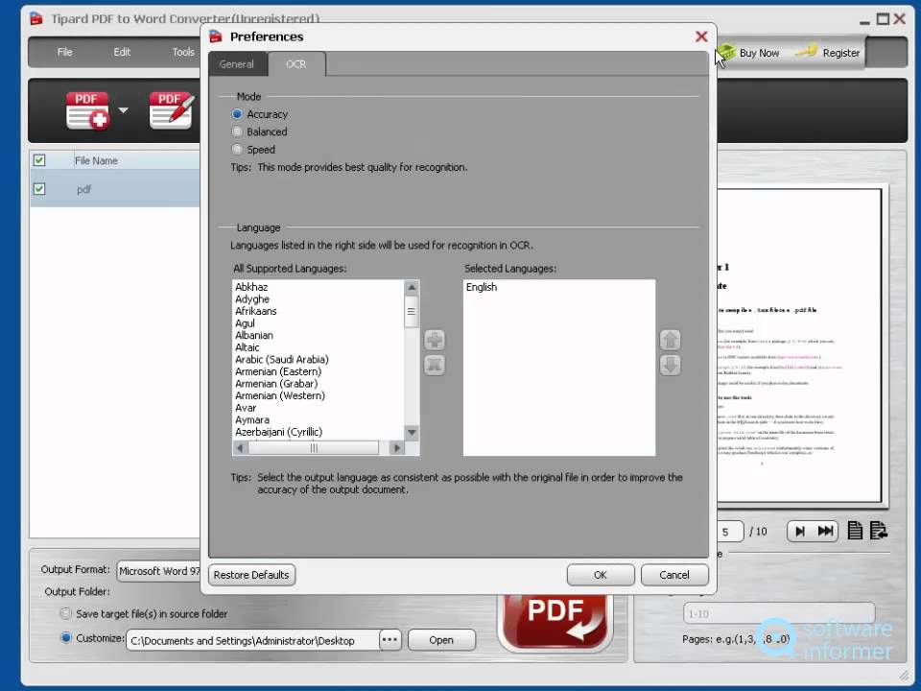The height and width of the screenshot is (691, 921).
Task: Select Adyghe in supported languages
Action: click(252, 299)
